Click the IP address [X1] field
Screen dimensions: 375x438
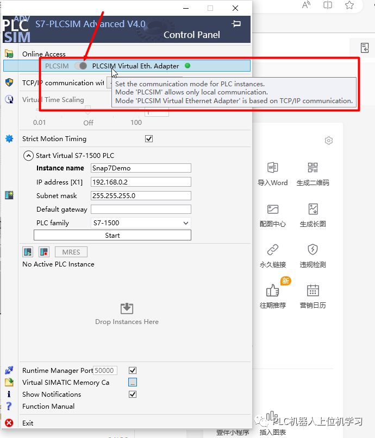[x=141, y=182]
